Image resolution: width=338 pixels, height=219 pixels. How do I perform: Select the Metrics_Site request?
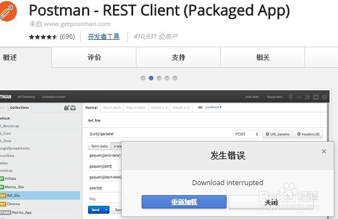pos(14,187)
